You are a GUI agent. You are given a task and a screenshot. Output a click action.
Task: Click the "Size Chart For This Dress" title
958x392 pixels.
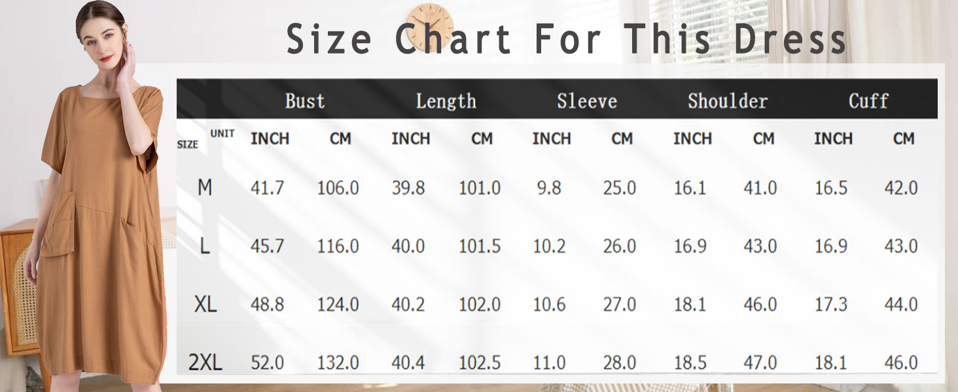click(567, 39)
